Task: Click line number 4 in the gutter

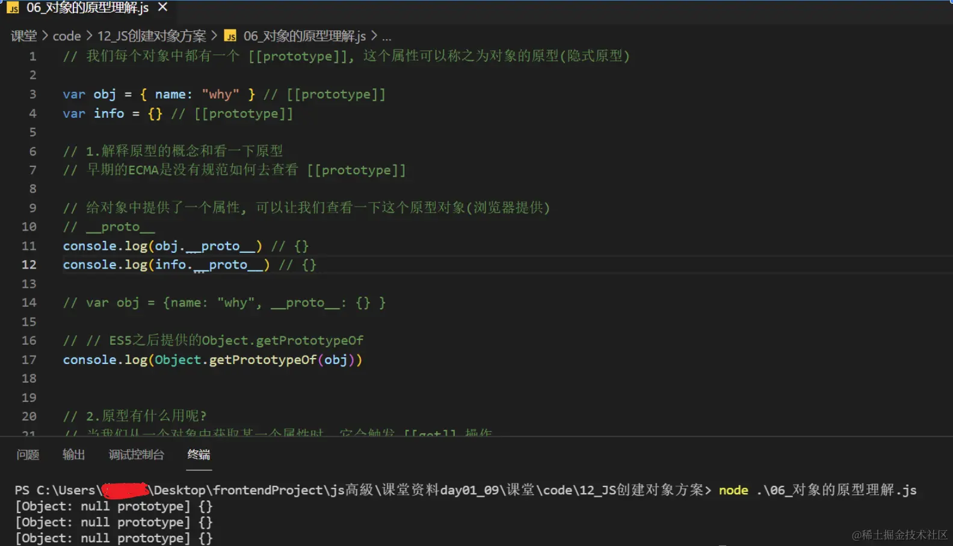Action: [x=32, y=114]
